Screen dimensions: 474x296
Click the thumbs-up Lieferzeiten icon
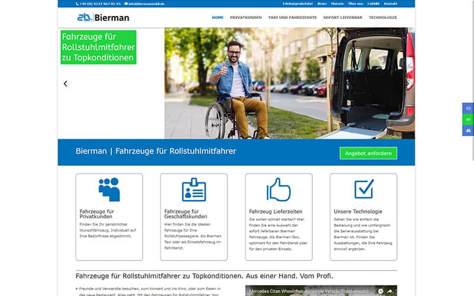[278, 189]
